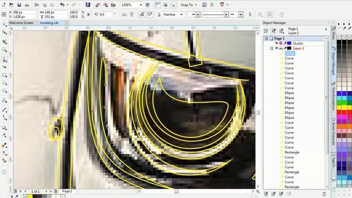Toggle the editable pencil of the Guides layer
This screenshot has height=198, width=352.
pyautogui.click(x=285, y=43)
